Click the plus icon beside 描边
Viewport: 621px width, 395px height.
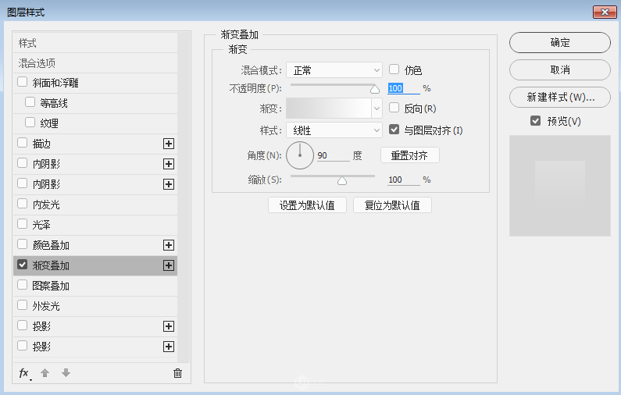click(x=168, y=144)
